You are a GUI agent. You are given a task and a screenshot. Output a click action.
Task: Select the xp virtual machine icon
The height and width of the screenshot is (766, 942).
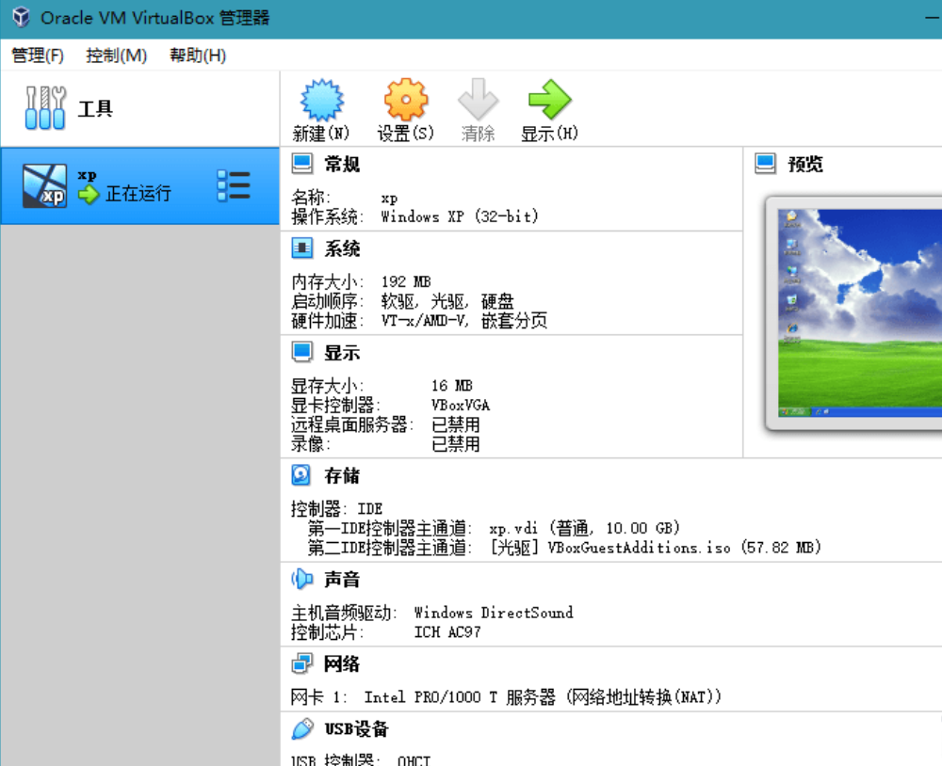click(x=44, y=186)
